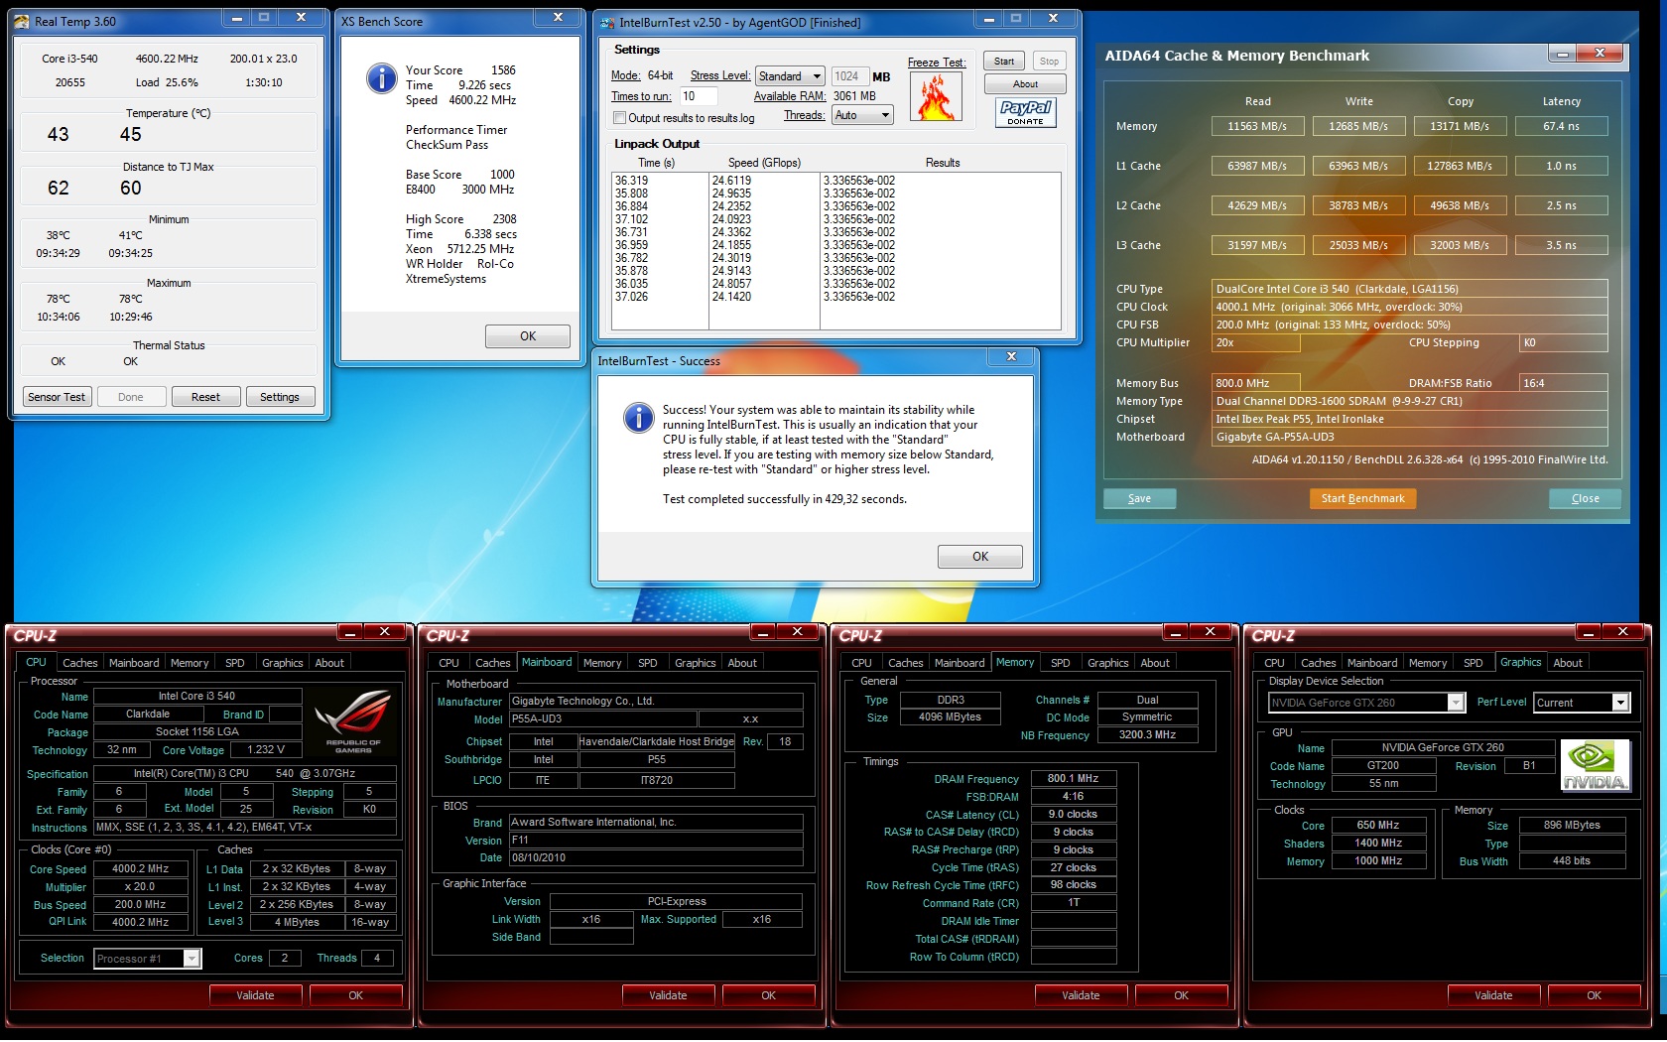Minimize the CPU-Z Memory window
1667x1042 pixels.
pyautogui.click(x=1175, y=632)
